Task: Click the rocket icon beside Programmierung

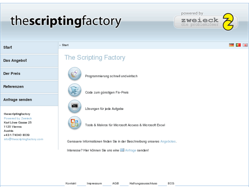Action: [x=75, y=74]
